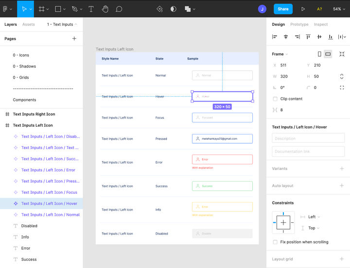This screenshot has height=268, width=350.
Task: Switch to the Prototype tab
Action: [x=299, y=24]
